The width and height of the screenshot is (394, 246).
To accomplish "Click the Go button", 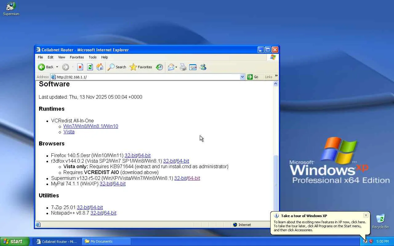I will 253,77.
